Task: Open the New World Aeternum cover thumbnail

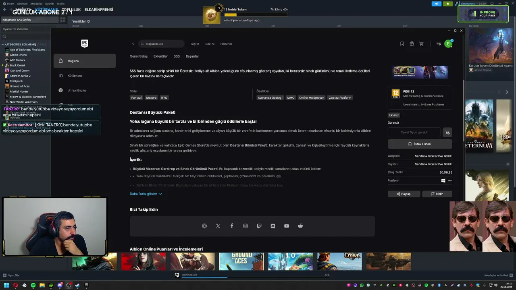Action: click(479, 126)
